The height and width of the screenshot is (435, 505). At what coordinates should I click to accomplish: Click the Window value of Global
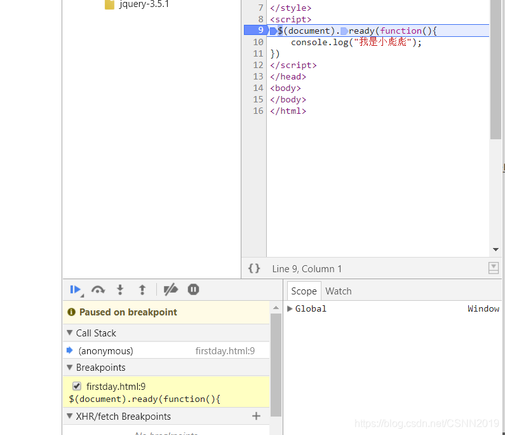click(x=483, y=308)
